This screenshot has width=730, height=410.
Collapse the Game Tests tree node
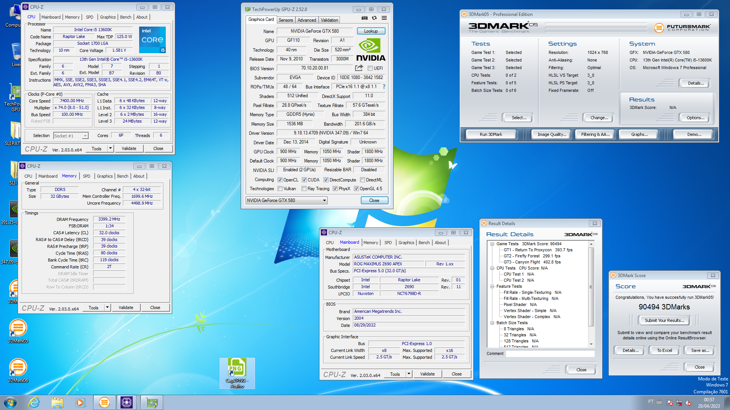(x=492, y=244)
